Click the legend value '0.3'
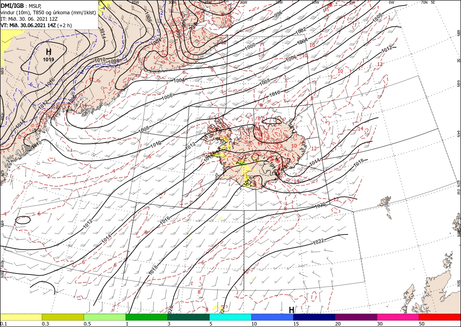This screenshot has height=327, width=461. pyautogui.click(x=45, y=324)
